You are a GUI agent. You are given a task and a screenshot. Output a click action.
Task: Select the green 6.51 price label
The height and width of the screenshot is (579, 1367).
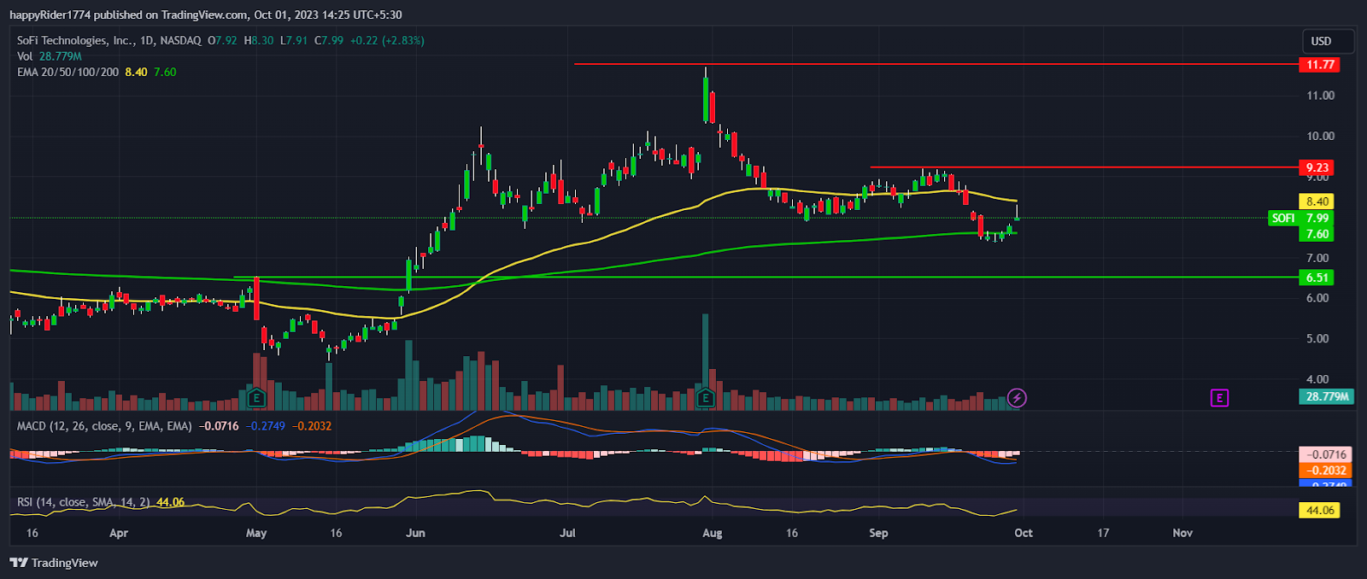1316,278
